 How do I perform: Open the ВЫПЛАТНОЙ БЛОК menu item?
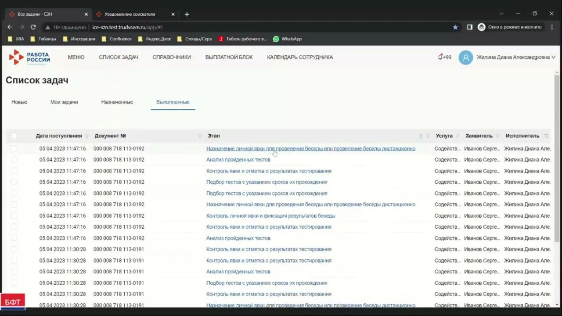click(x=229, y=57)
